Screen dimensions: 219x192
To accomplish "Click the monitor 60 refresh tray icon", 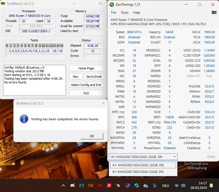I will click(127, 185).
